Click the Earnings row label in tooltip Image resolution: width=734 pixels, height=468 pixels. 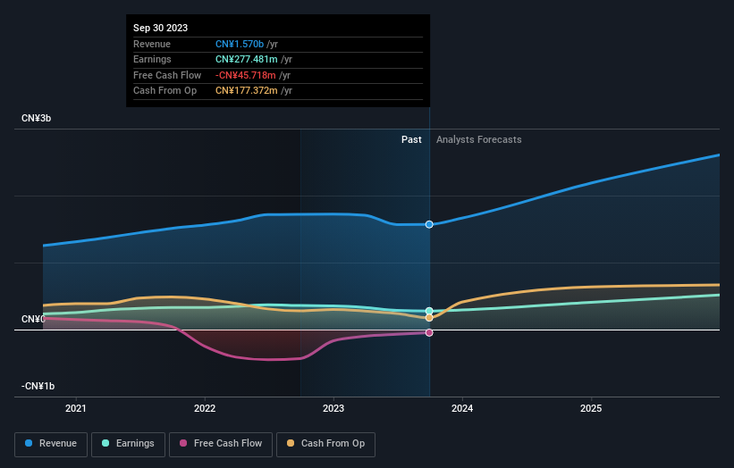(x=152, y=59)
